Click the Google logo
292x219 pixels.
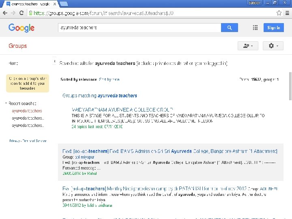pyautogui.click(x=21, y=28)
